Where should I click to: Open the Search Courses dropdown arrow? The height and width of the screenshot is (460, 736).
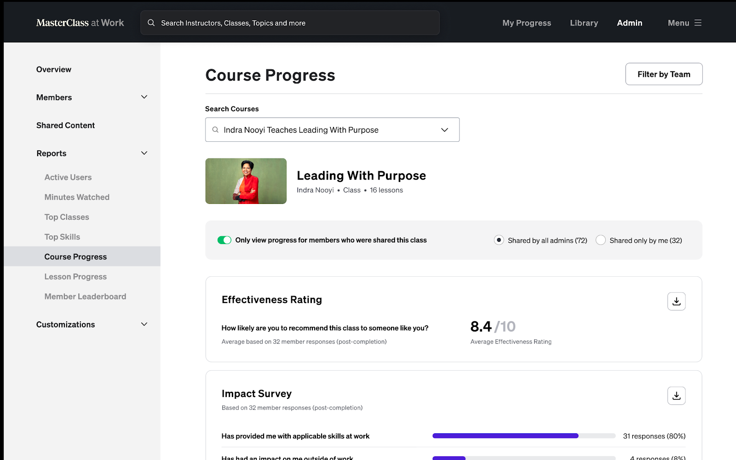[444, 130]
